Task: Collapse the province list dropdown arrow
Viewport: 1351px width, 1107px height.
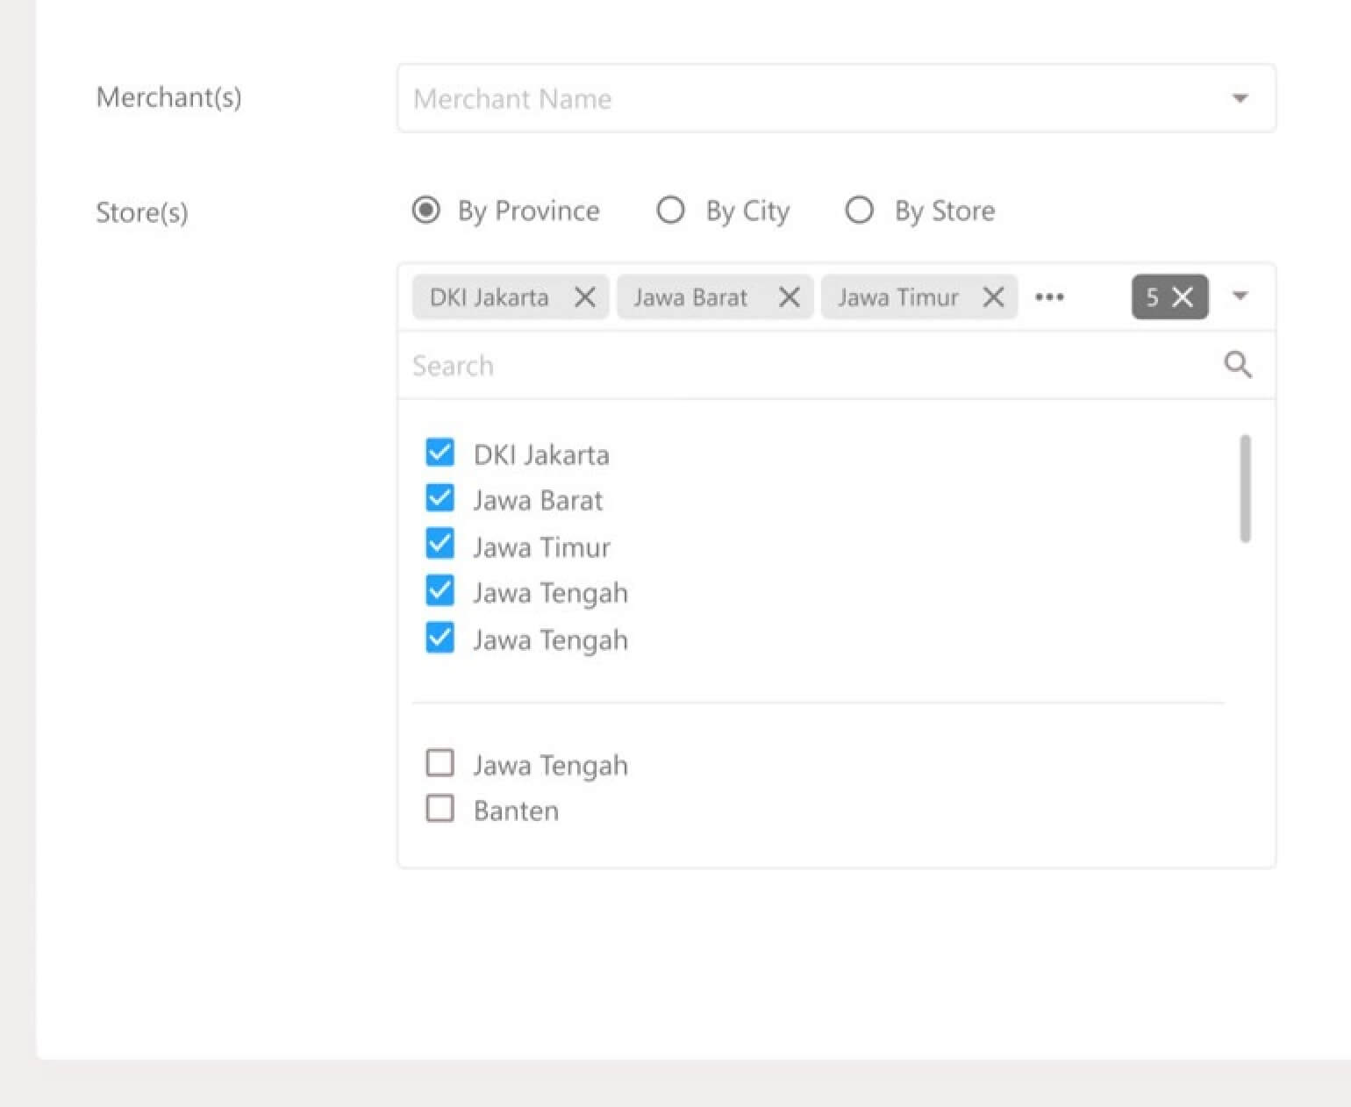Action: pos(1240,296)
